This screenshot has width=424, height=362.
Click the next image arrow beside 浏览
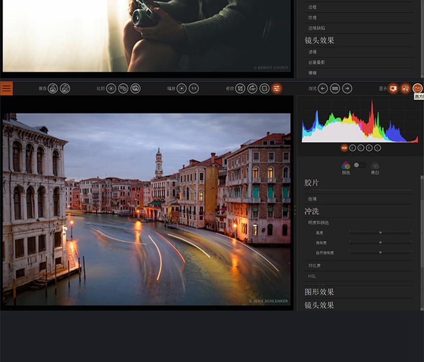click(x=347, y=89)
